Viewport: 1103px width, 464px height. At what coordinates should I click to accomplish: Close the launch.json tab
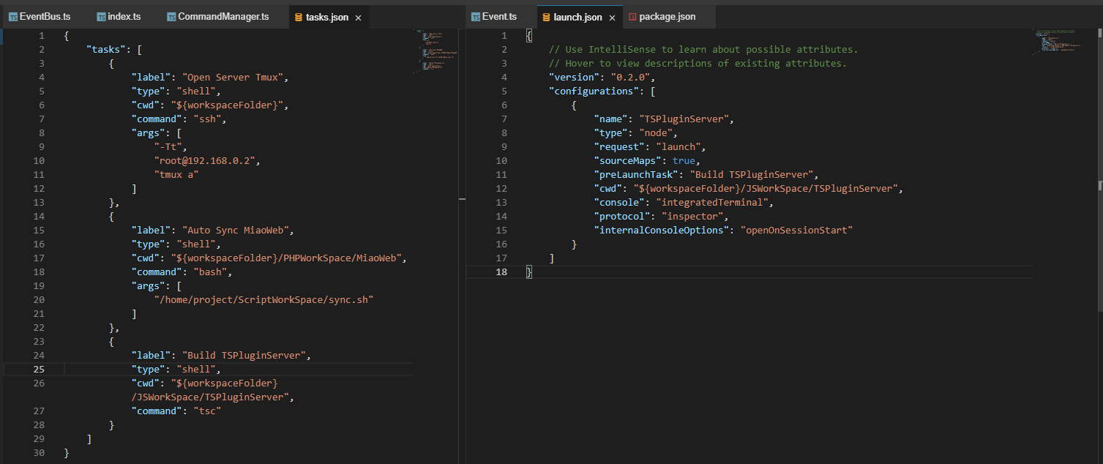612,15
